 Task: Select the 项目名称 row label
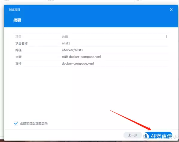click(x=21, y=43)
